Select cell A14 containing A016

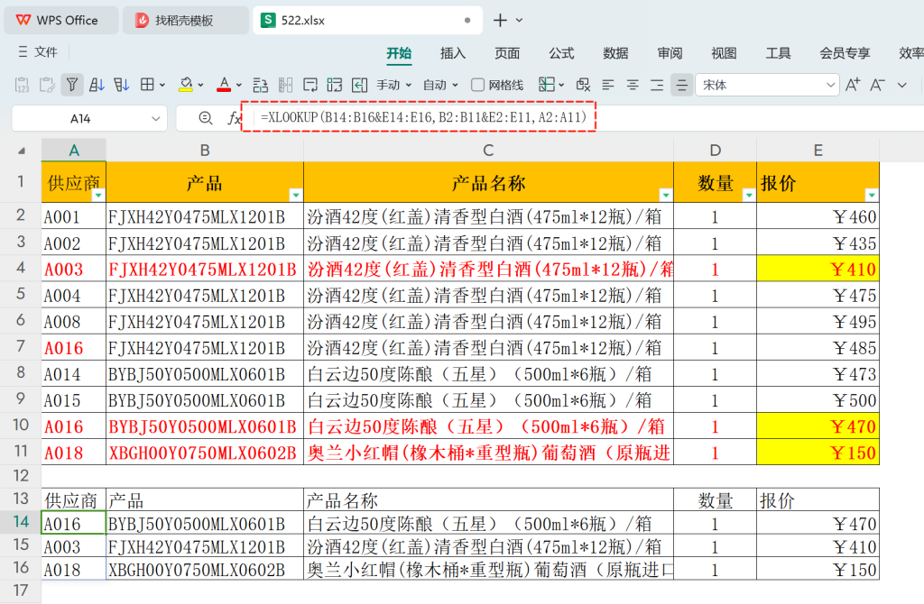coord(74,524)
